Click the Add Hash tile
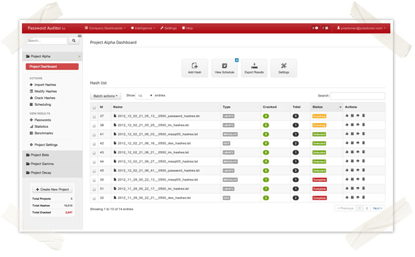This screenshot has width=415, height=257. click(x=195, y=68)
